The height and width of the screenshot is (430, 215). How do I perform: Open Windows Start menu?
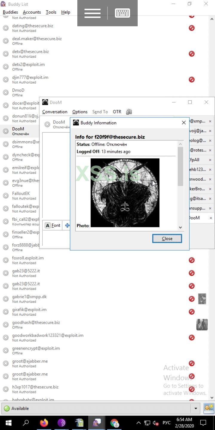8,423
